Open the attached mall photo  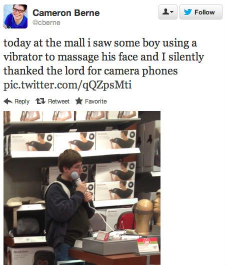pos(82,188)
